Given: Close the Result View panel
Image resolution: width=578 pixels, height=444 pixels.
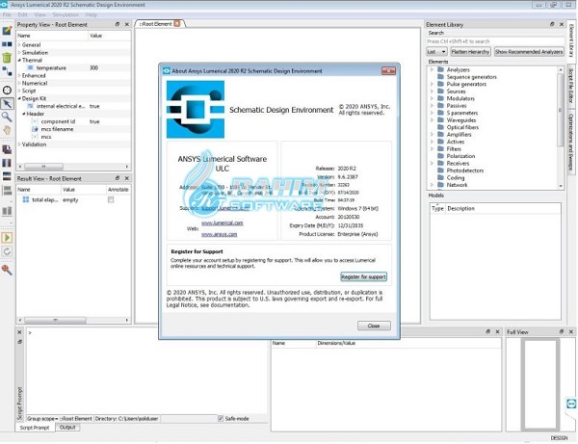Looking at the screenshot, I should (x=127, y=178).
